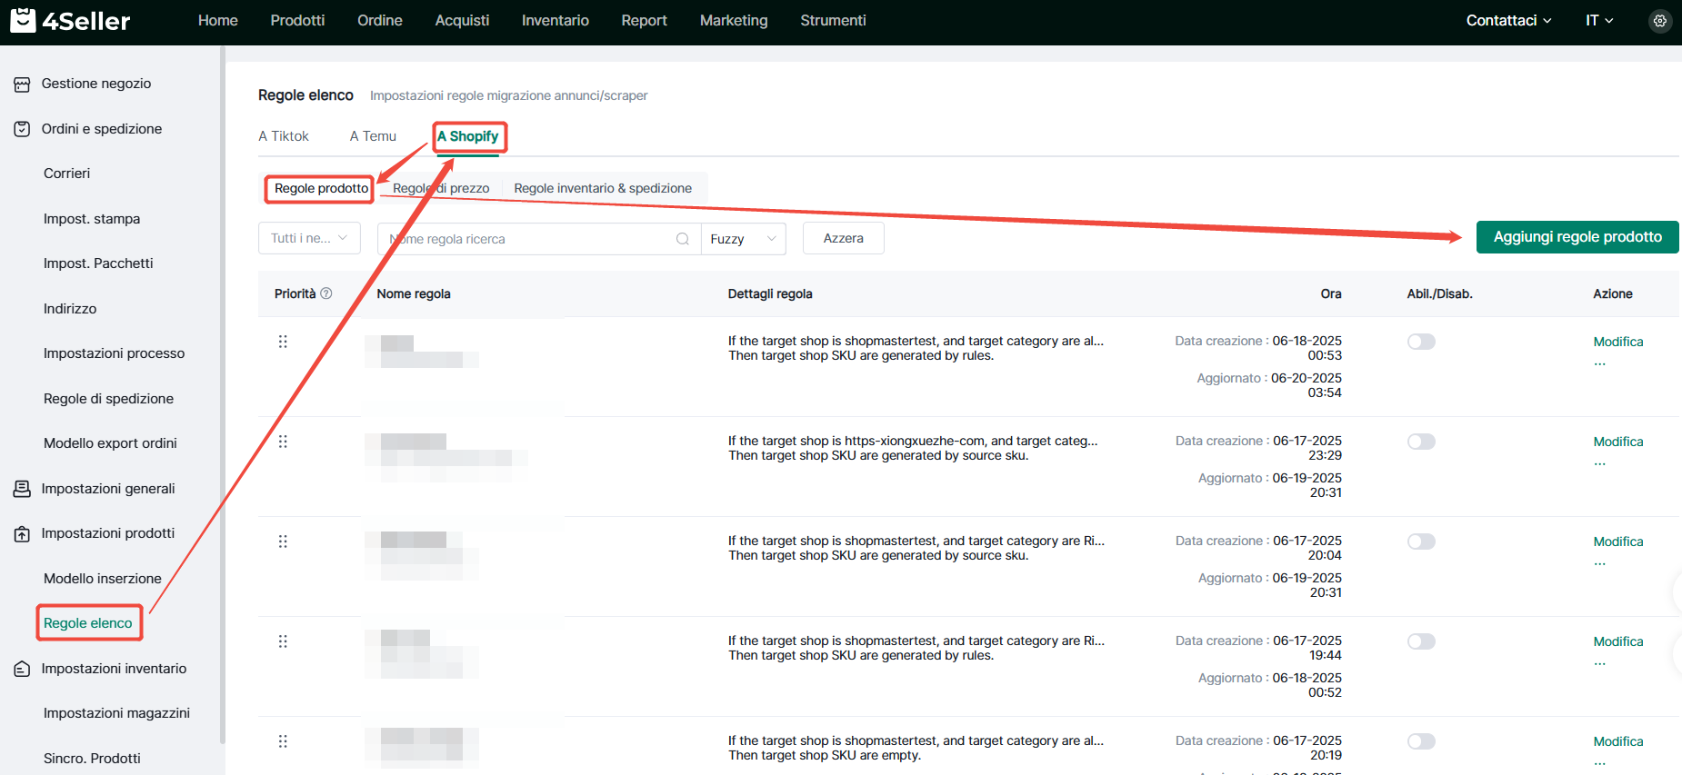This screenshot has width=1682, height=775.
Task: Click the 4Seller logo icon
Action: point(23,19)
